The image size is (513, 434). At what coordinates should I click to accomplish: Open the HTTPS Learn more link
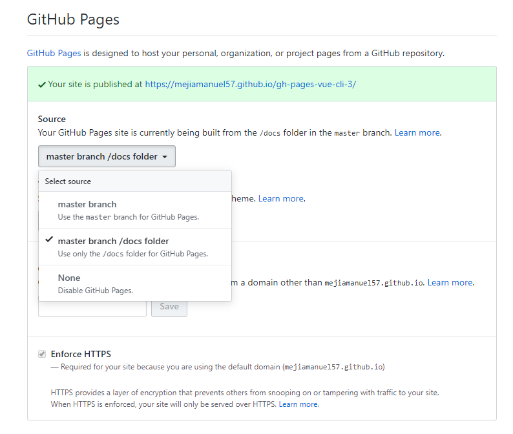tap(298, 404)
